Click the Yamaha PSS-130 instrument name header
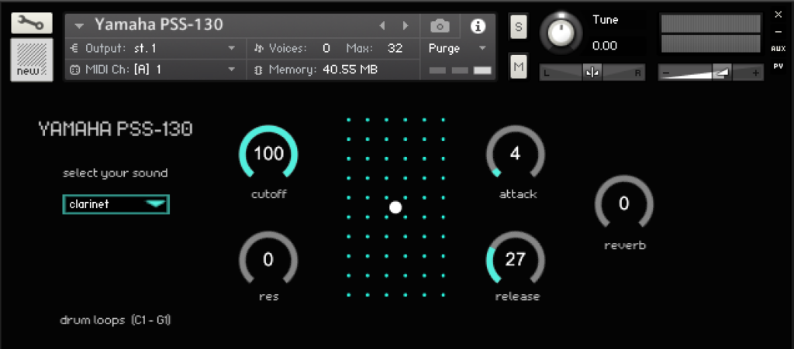The height and width of the screenshot is (349, 794). (x=159, y=24)
